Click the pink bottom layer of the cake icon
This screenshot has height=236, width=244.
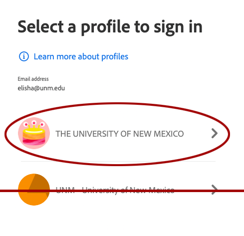(x=34, y=142)
